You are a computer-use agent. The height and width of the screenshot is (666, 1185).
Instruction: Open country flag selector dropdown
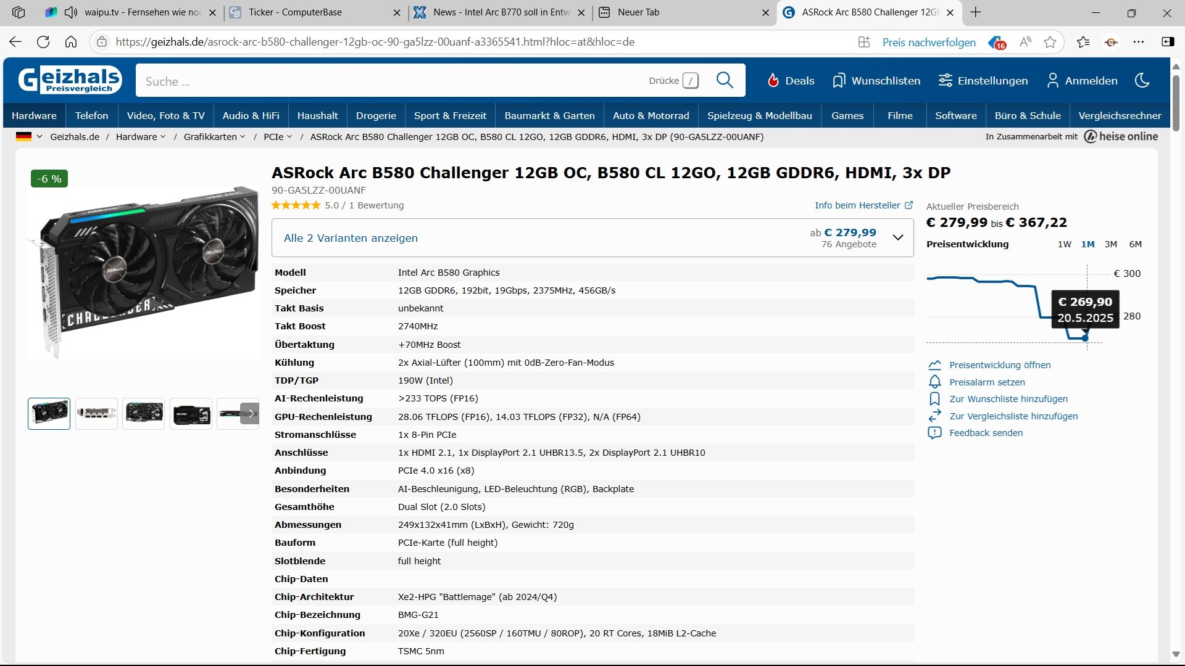(x=30, y=137)
